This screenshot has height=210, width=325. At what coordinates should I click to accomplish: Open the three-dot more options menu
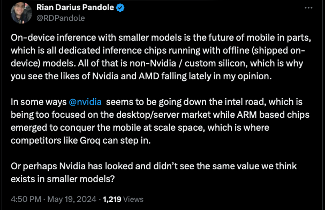[x=308, y=8]
